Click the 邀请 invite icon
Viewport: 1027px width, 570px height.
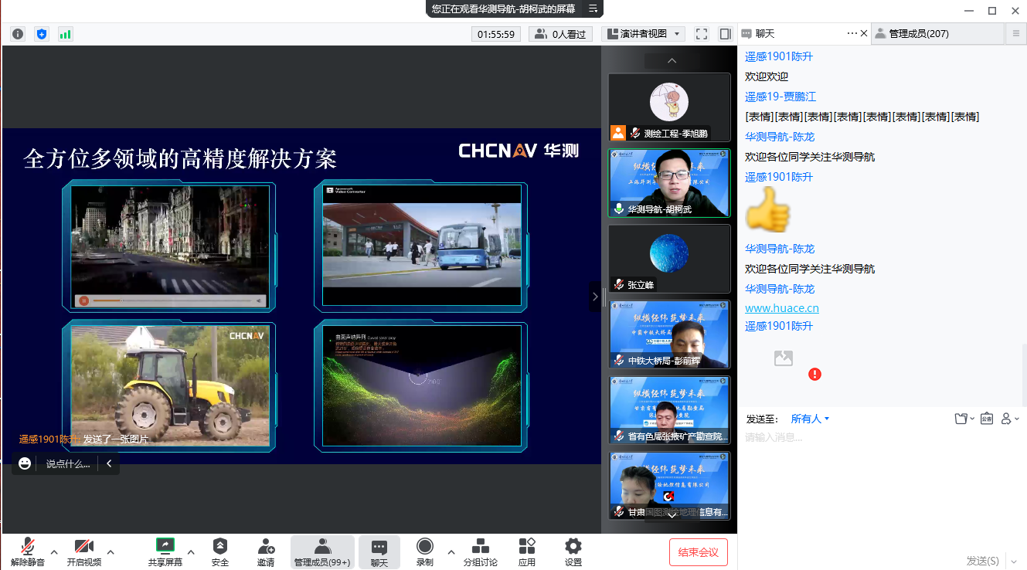(266, 551)
